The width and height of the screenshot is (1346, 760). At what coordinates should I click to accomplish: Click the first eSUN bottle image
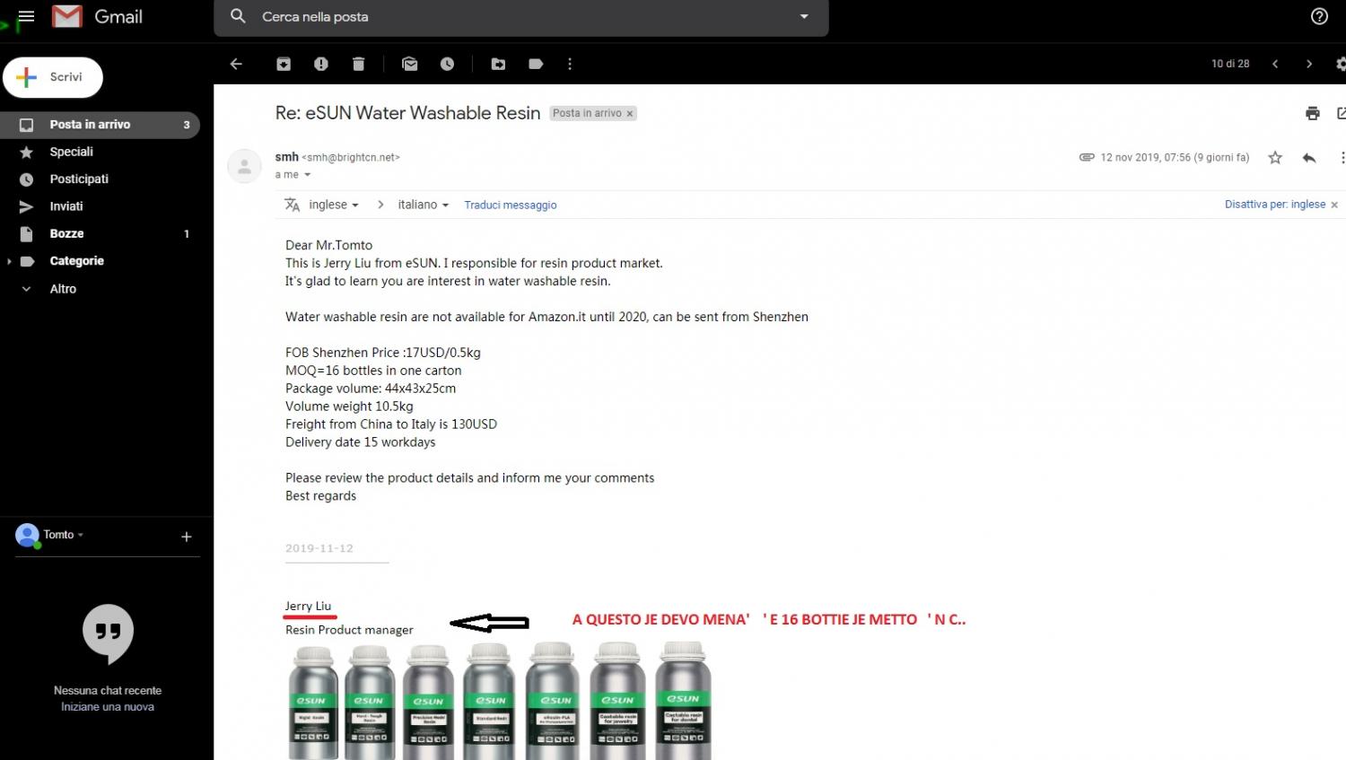point(312,702)
